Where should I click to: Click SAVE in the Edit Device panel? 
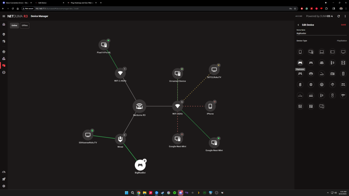pyautogui.click(x=343, y=25)
